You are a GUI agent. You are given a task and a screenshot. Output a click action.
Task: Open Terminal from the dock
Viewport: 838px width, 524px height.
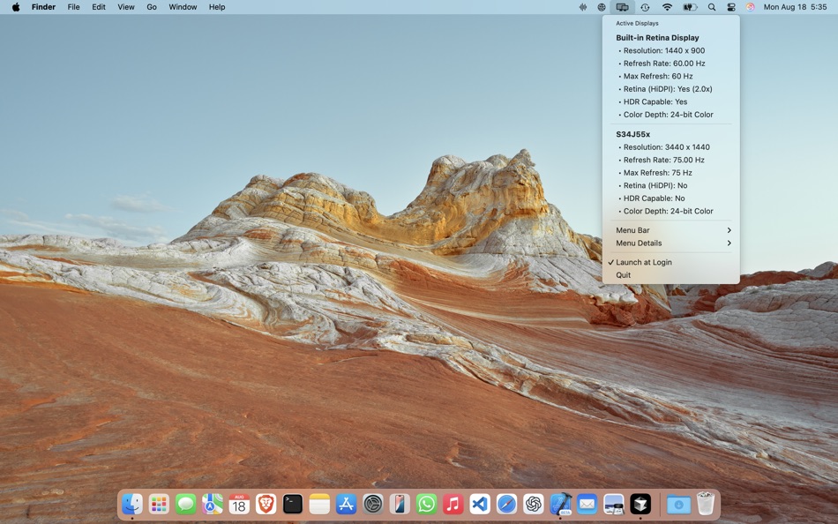pos(294,505)
